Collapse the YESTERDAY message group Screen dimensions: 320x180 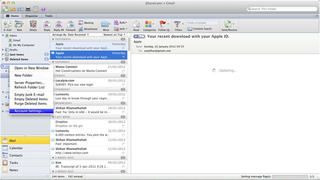pos(53,39)
